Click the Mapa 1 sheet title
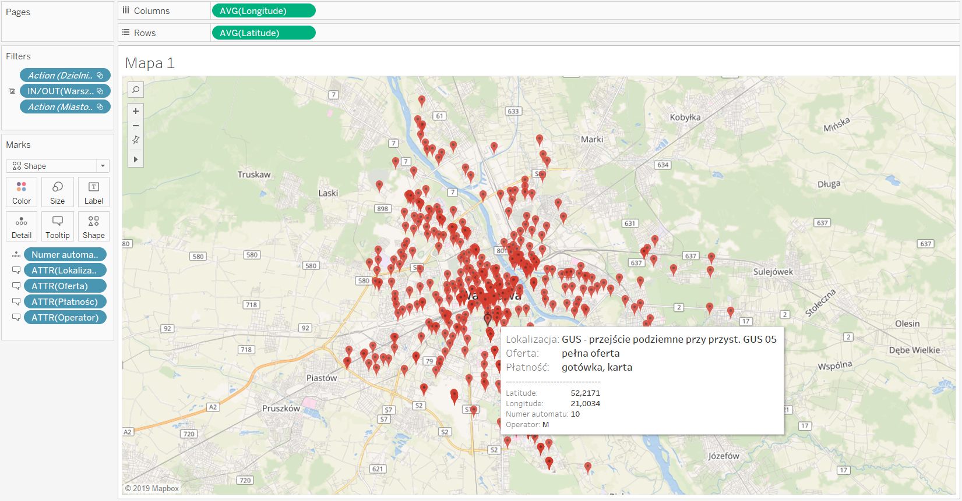 pos(150,63)
